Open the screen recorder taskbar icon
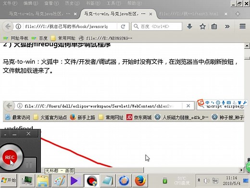250x188 pixels. (92, 180)
